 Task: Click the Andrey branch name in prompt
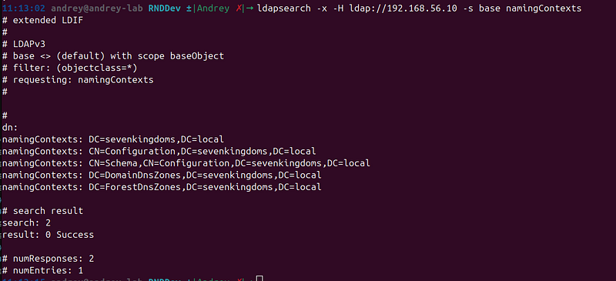[x=213, y=8]
